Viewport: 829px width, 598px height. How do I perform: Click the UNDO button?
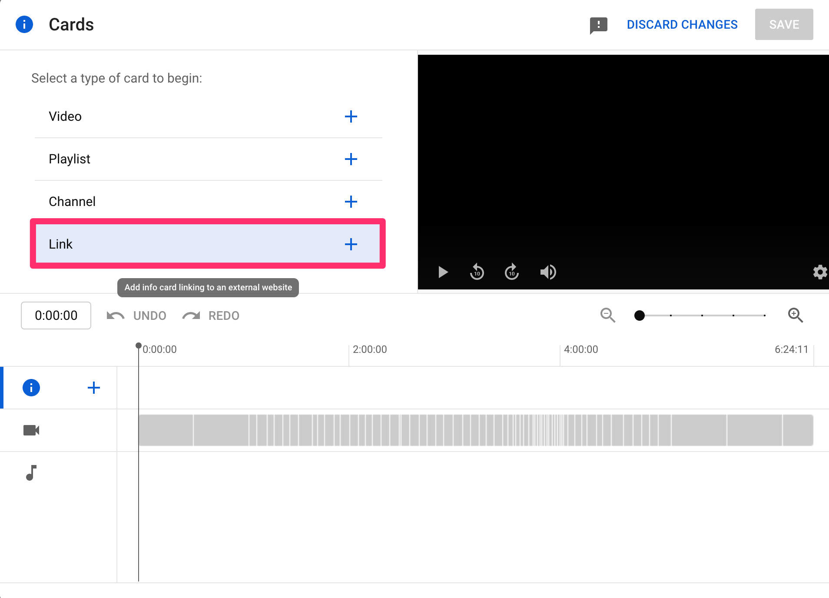pos(136,316)
